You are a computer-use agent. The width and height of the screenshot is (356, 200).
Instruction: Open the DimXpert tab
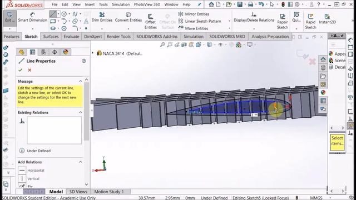pos(93,37)
